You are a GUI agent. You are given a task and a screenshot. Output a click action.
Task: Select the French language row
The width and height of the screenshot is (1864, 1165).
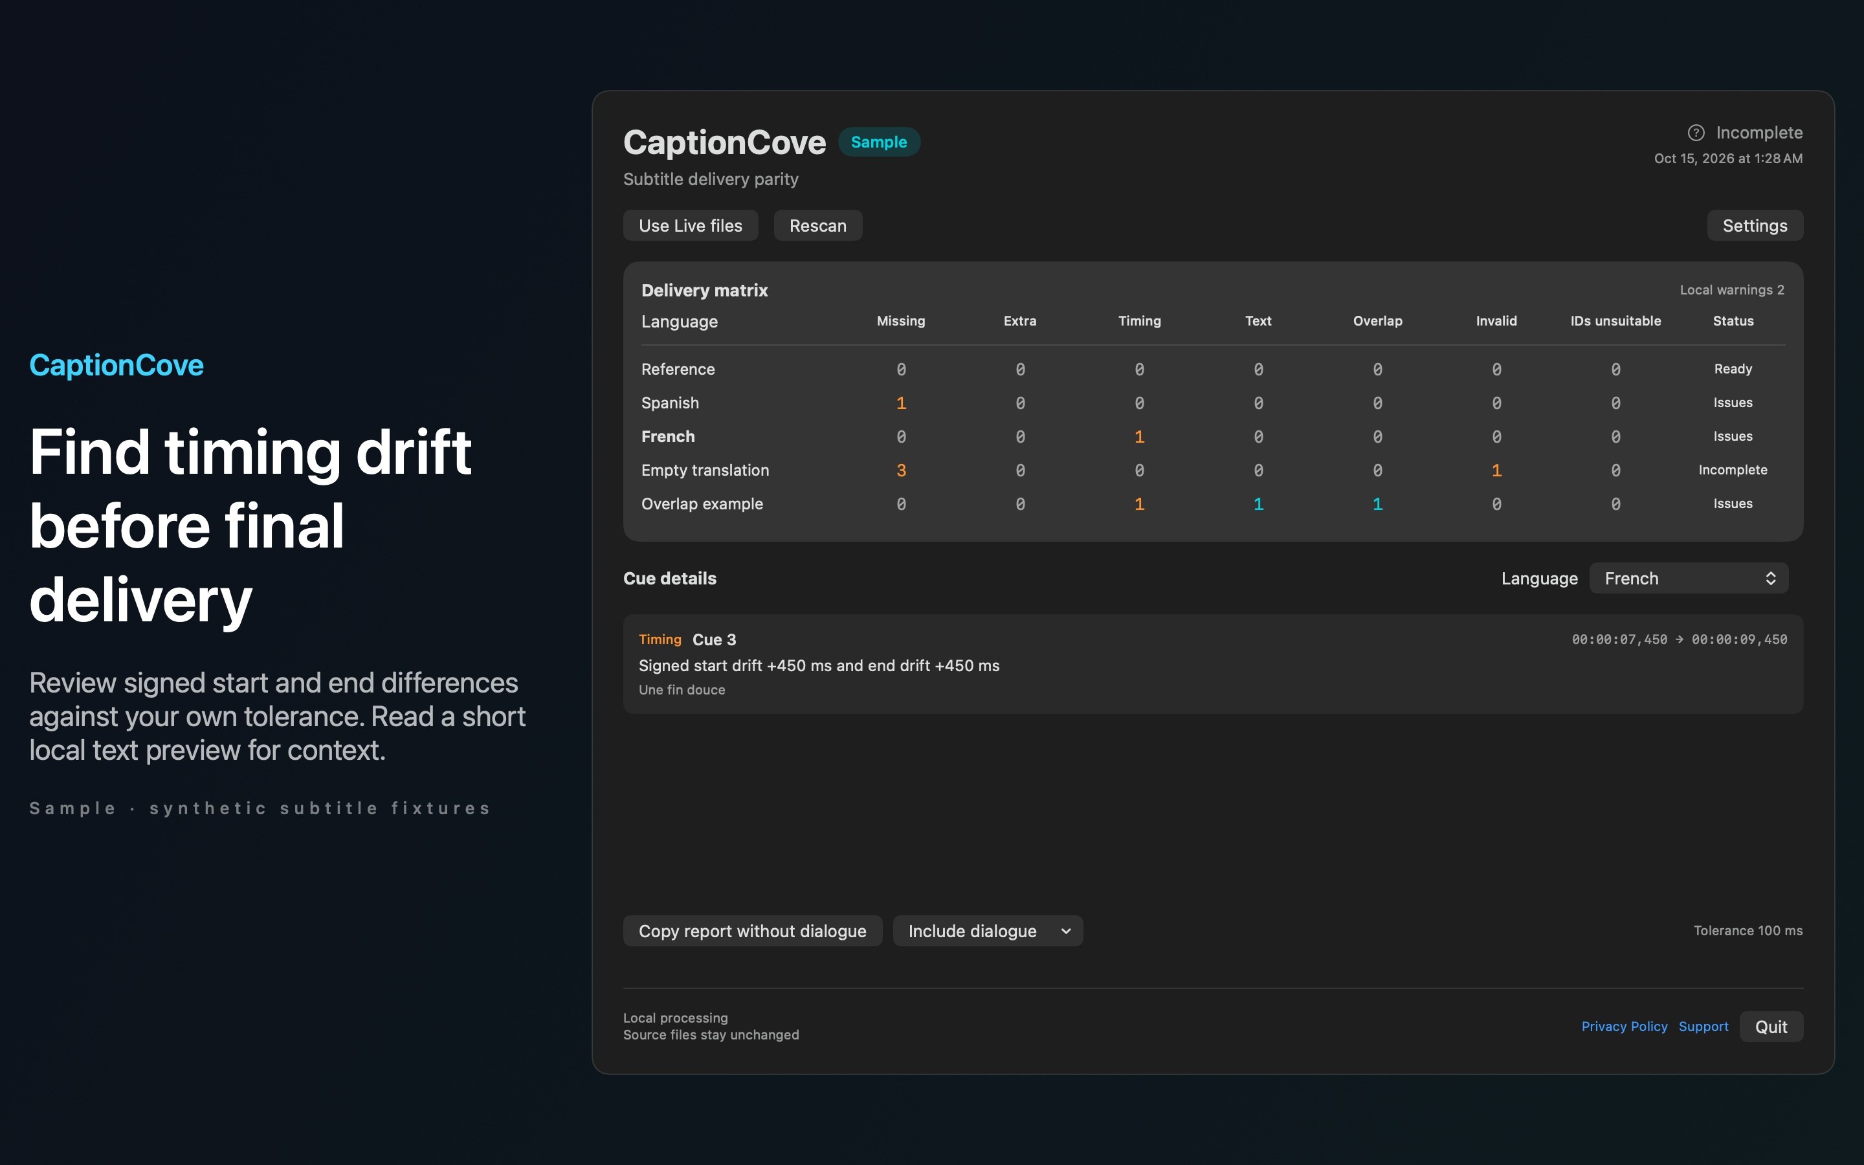[1212, 436]
